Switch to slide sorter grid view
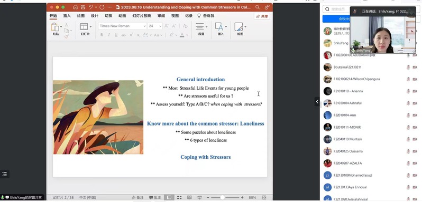422x202 pixels. [179, 197]
